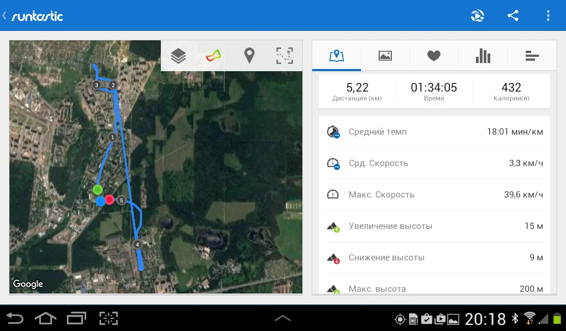Fit the route to the map view
Image resolution: width=566 pixels, height=331 pixels.
point(285,56)
